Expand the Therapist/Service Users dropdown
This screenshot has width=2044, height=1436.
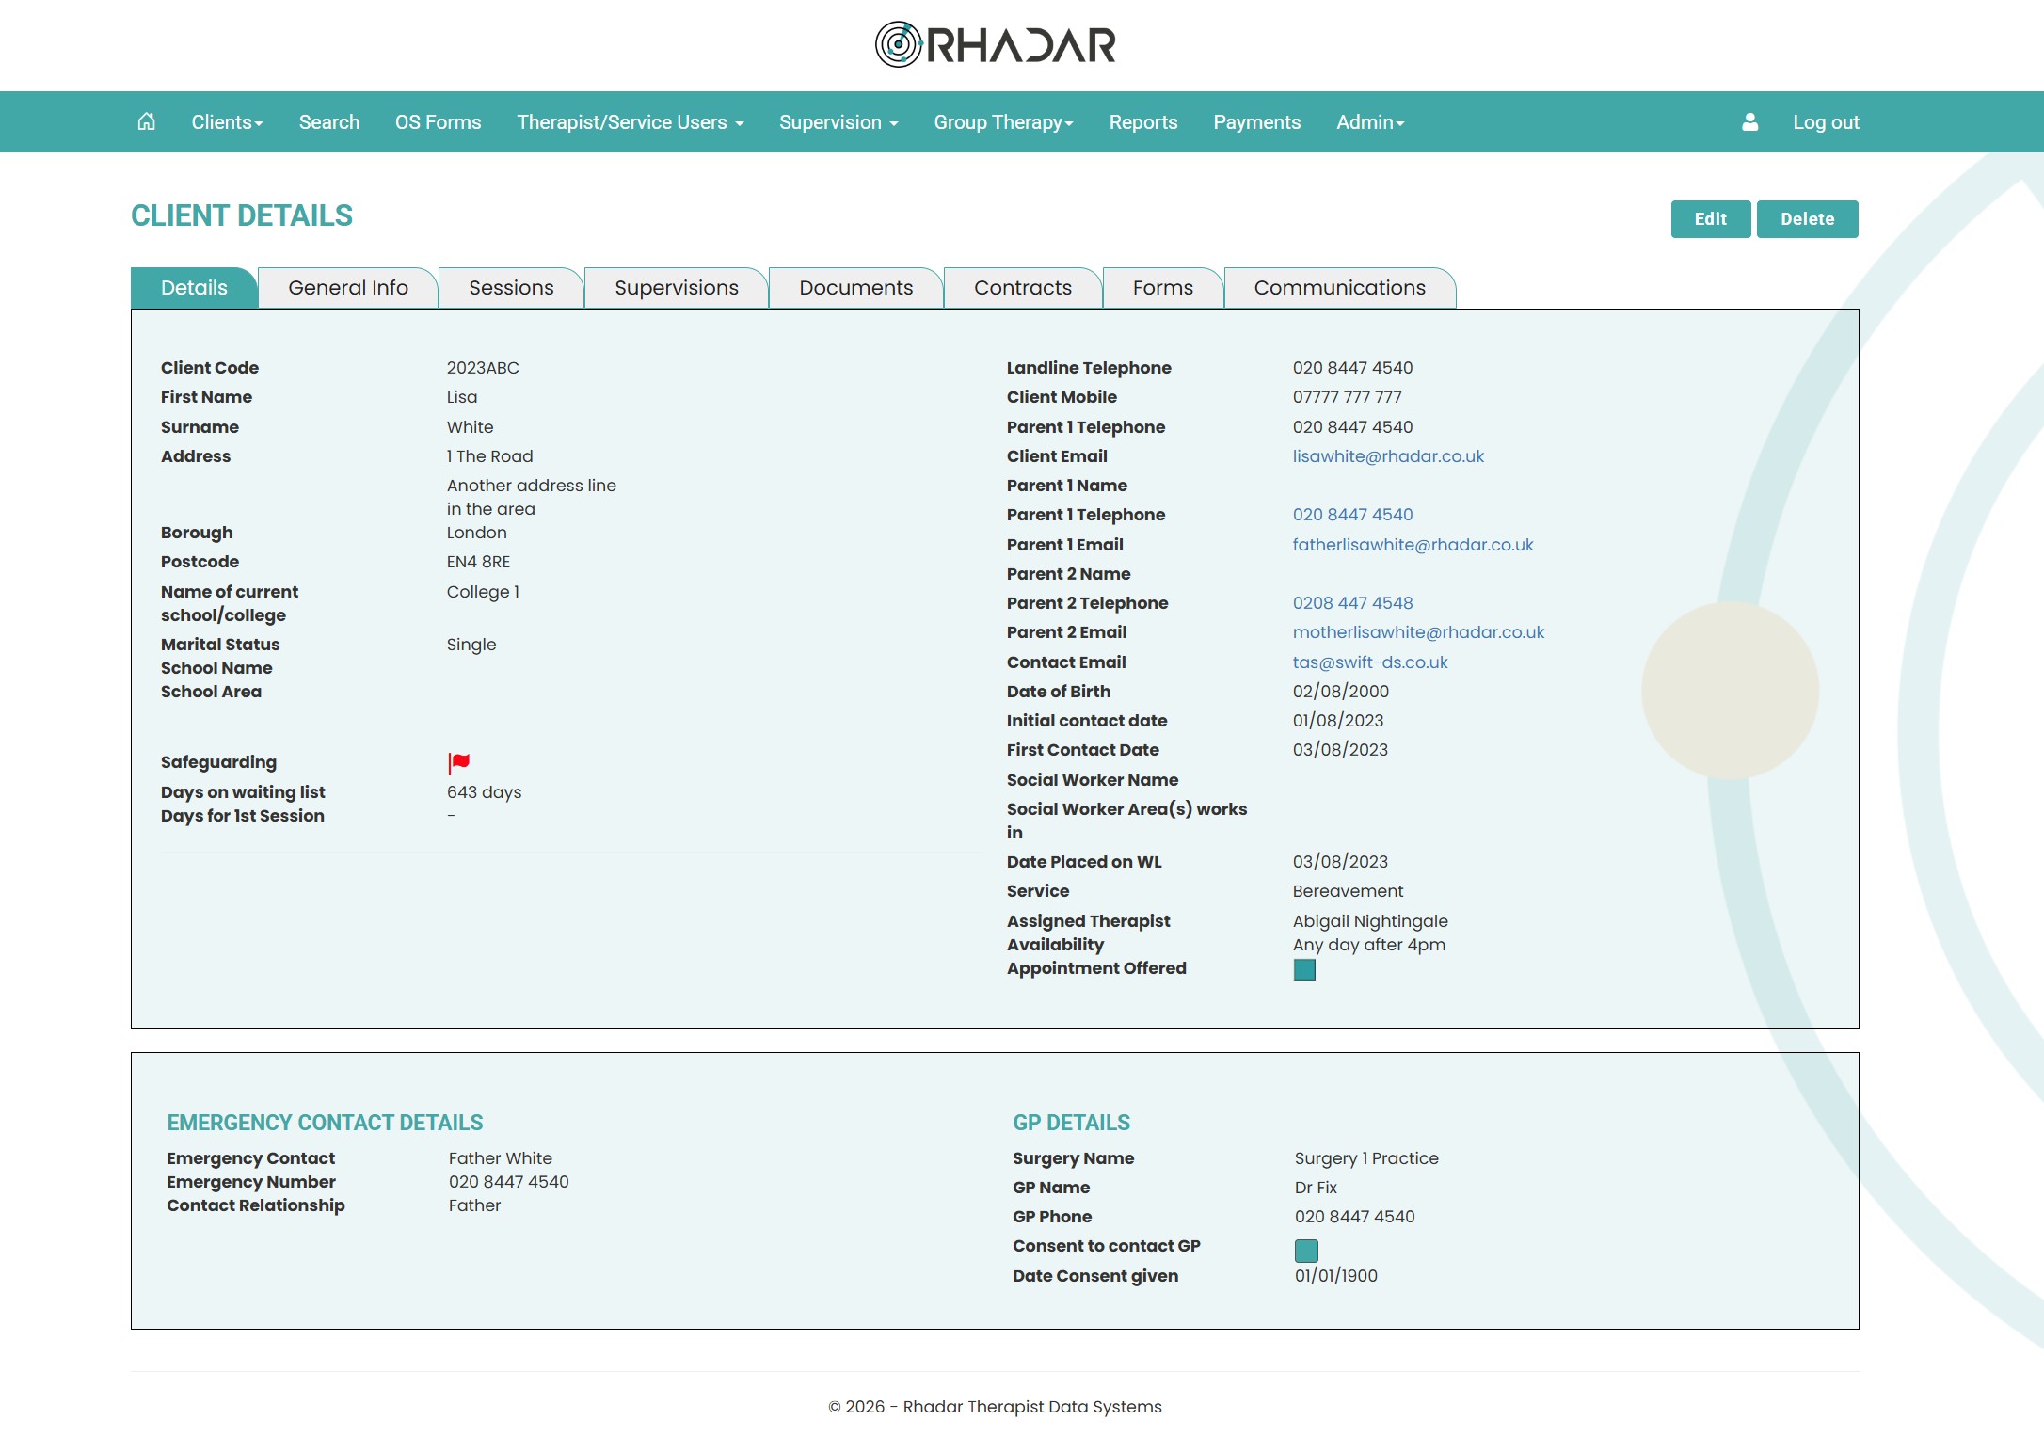click(x=630, y=122)
